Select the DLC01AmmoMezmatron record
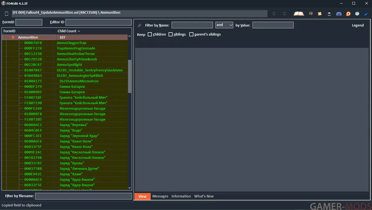Screen dimensions: 372x210 65,81
